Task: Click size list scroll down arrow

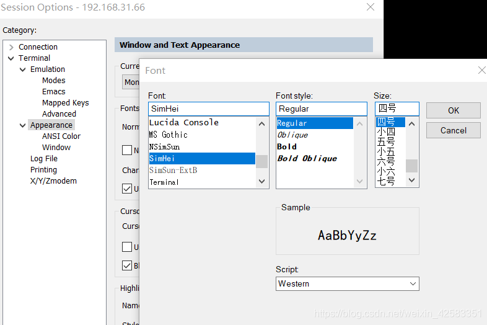Action: pyautogui.click(x=412, y=180)
